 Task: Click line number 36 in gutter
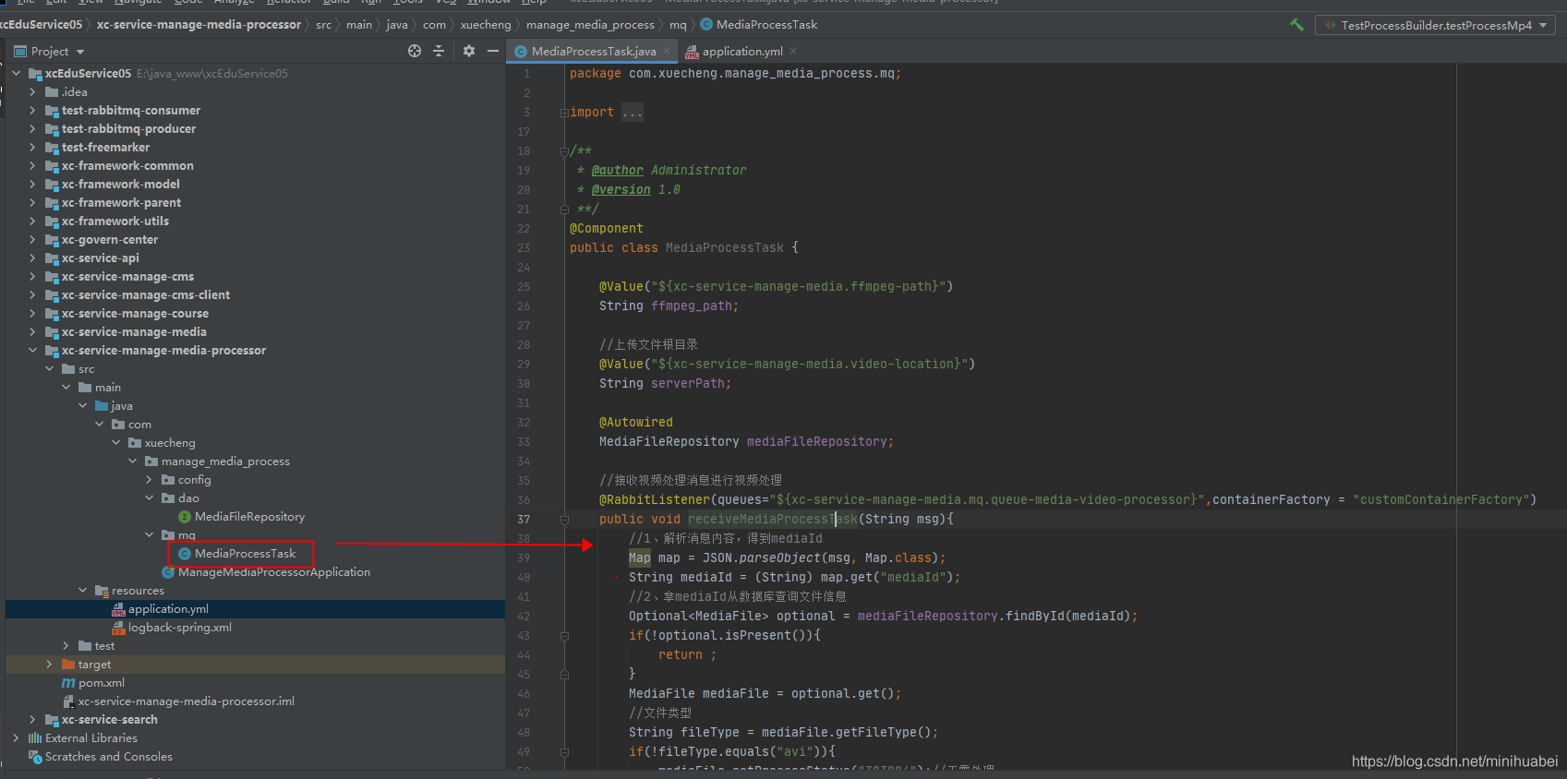click(x=524, y=500)
